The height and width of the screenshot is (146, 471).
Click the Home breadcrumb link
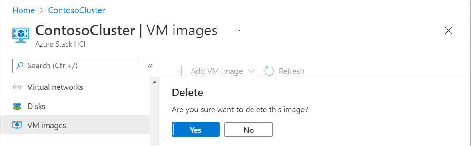(x=24, y=10)
